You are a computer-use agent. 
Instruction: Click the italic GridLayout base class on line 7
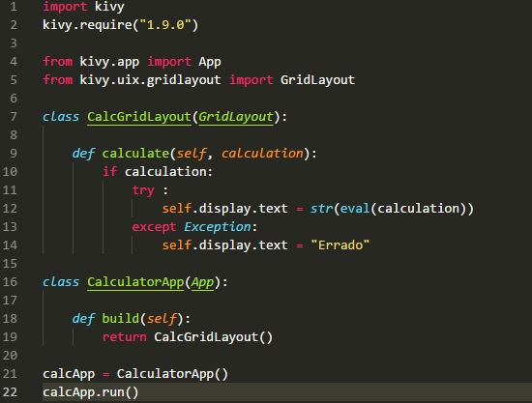[236, 117]
